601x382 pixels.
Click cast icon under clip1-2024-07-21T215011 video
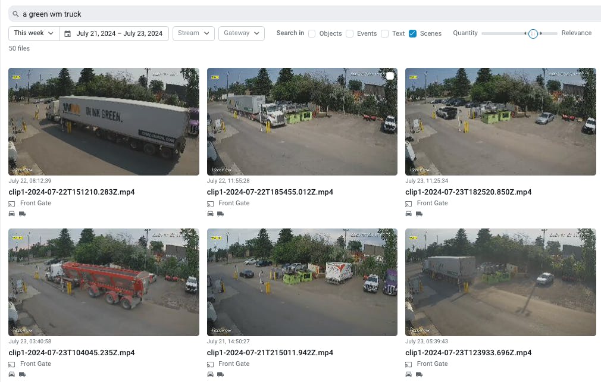coord(211,364)
